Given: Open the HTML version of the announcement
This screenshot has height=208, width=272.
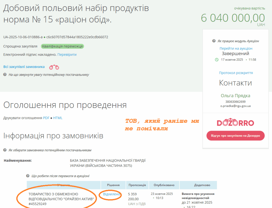Looking at the screenshot, I should (x=58, y=118).
